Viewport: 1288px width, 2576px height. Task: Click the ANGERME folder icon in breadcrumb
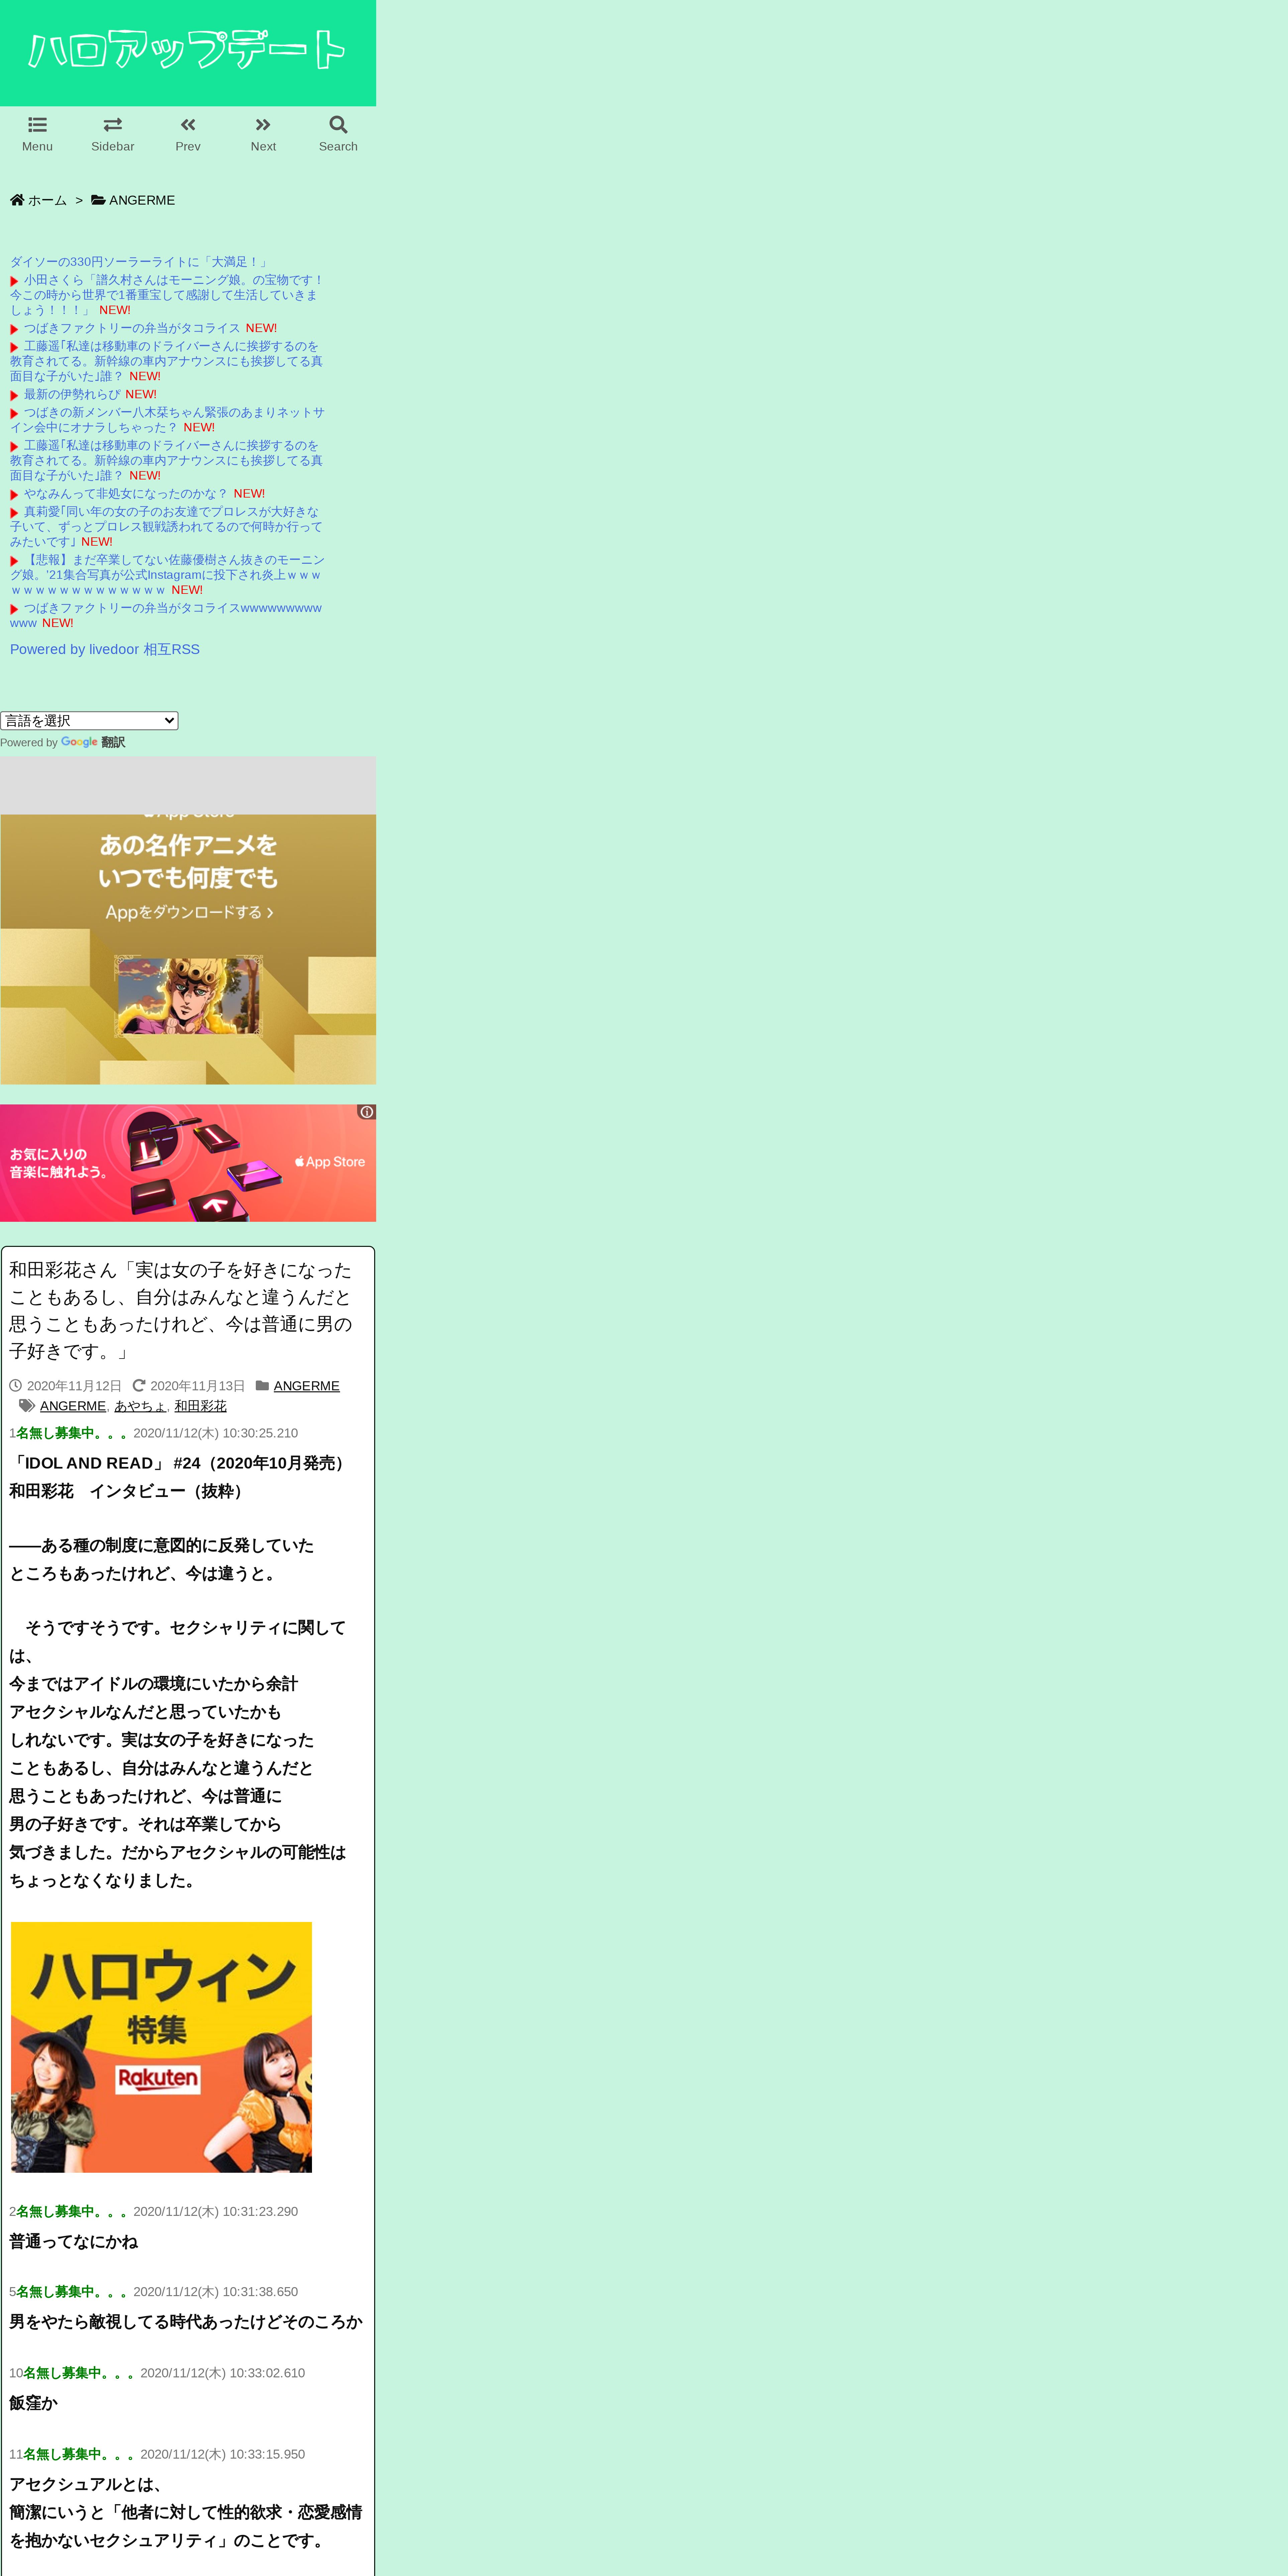[x=98, y=200]
